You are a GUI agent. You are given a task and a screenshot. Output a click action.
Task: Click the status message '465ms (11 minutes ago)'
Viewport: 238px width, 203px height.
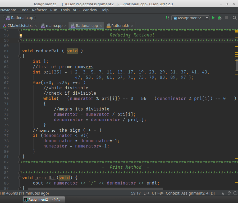click(x=28, y=193)
